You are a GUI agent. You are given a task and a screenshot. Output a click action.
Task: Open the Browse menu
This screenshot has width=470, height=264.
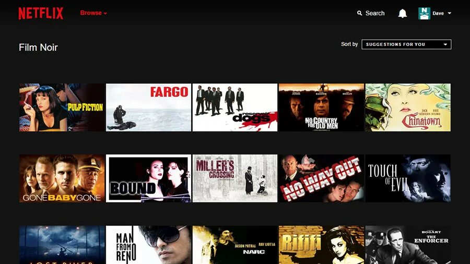(x=93, y=13)
